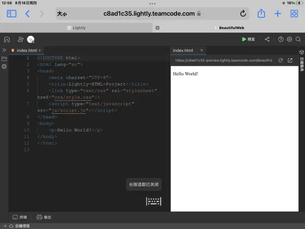Switch to the Lightly browser tab
The image size is (305, 229).
pos(76,28)
